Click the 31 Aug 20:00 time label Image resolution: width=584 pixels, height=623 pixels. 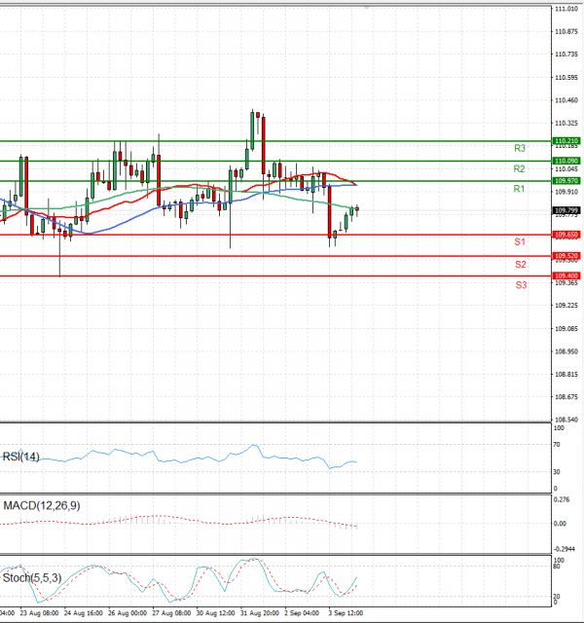(x=260, y=613)
